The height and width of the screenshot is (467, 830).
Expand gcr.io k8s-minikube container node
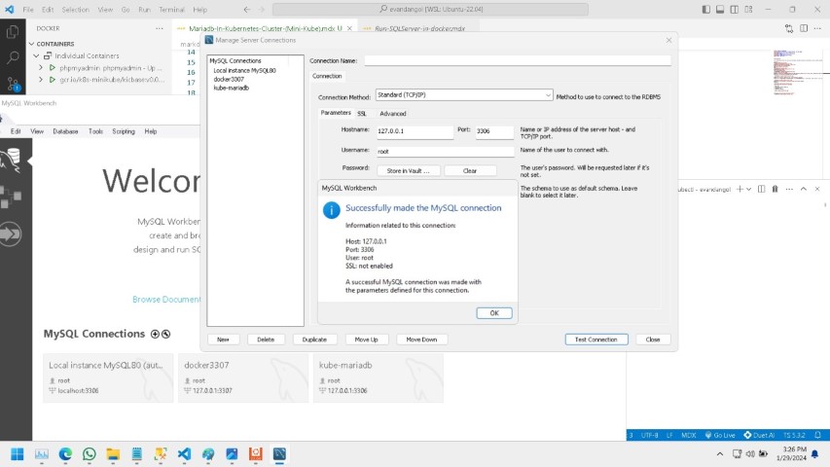click(41, 80)
